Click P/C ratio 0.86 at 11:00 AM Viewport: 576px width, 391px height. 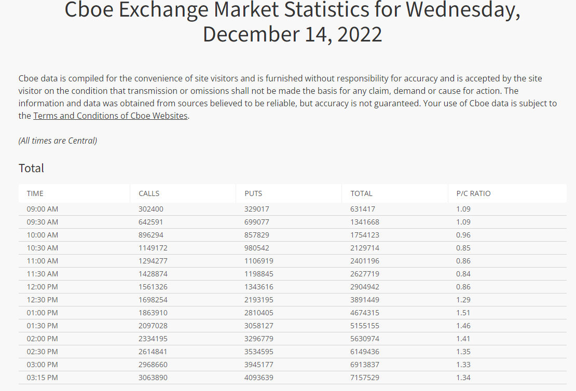pyautogui.click(x=463, y=261)
